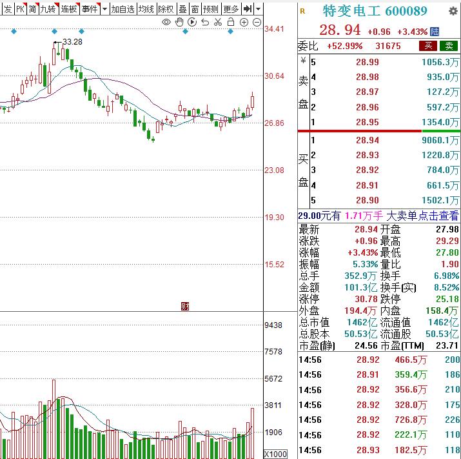
Task: Click the 窗 window toolbar button
Action: 195,9
